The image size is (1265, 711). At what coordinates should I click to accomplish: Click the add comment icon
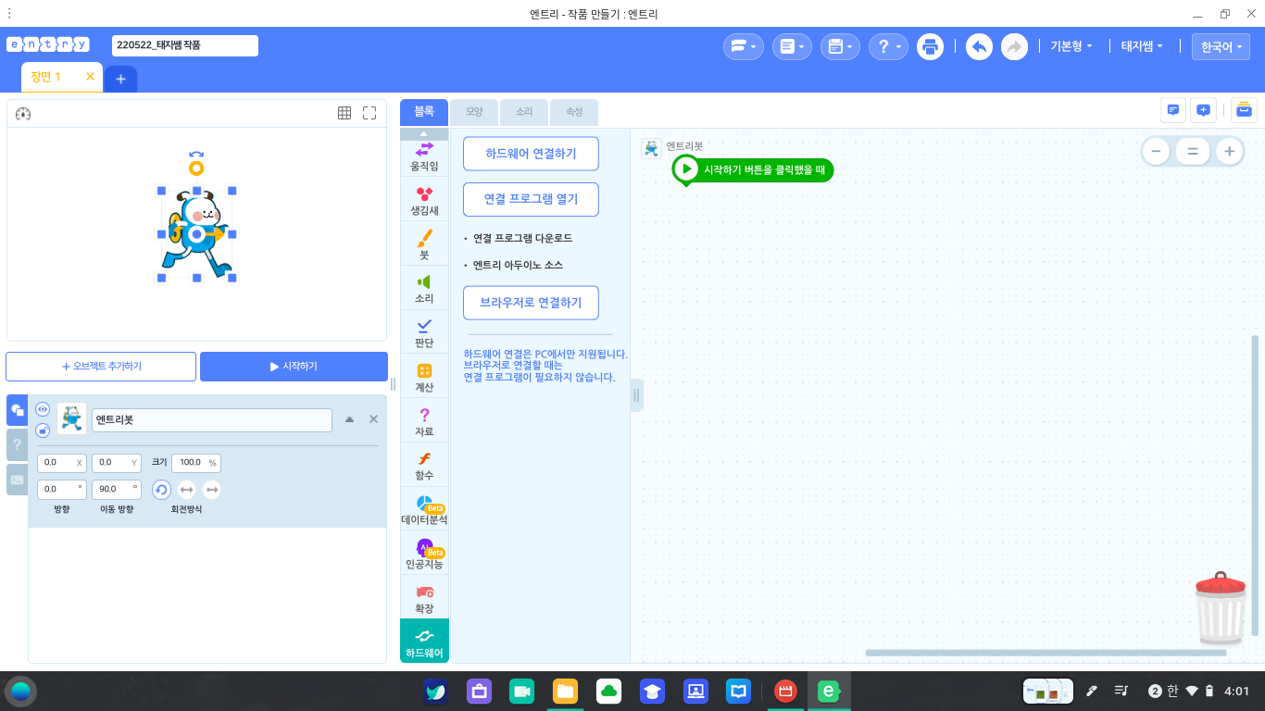[x=1203, y=110]
